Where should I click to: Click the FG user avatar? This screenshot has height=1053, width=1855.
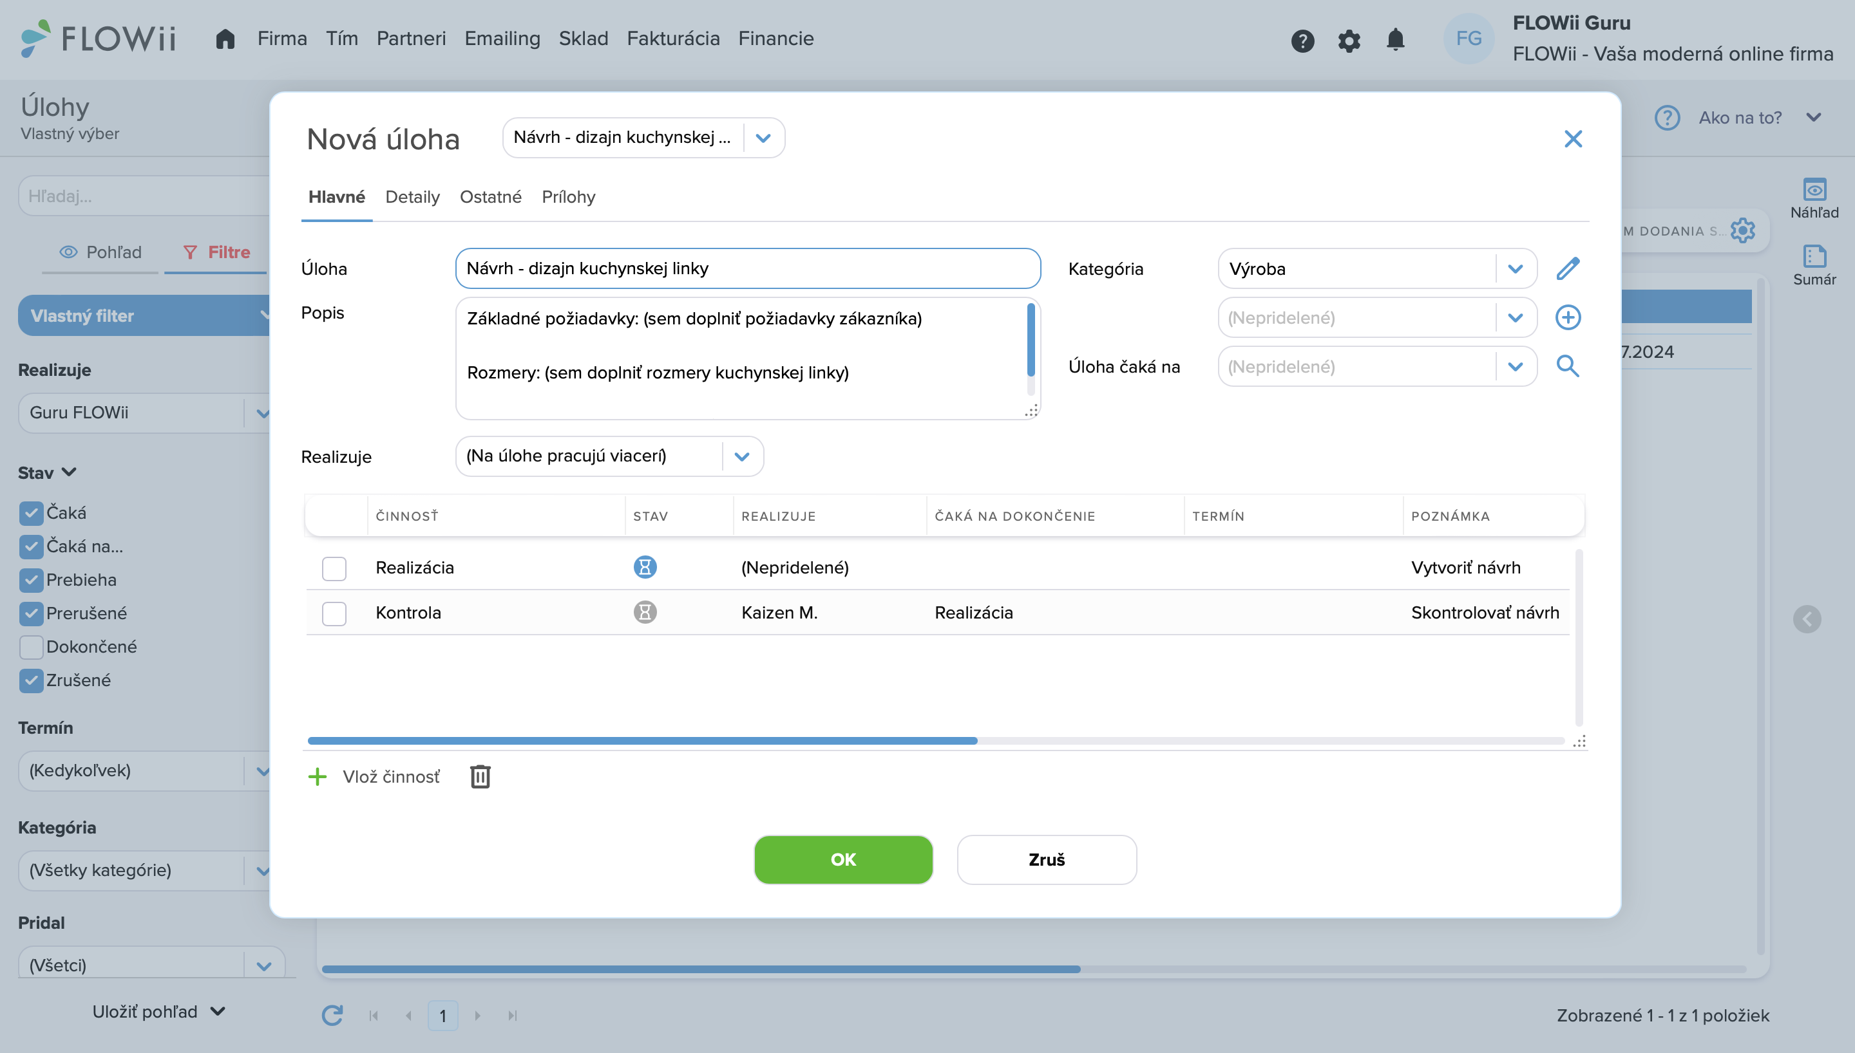coord(1469,39)
